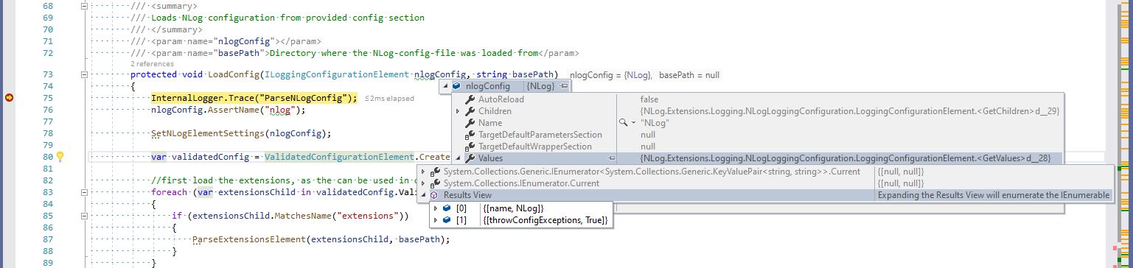
Task: Pin the Values row in data tip
Action: click(x=612, y=158)
